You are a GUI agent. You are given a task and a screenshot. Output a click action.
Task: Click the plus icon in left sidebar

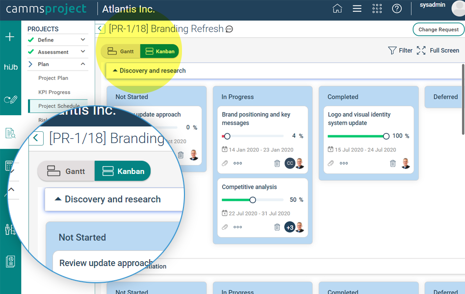10,37
